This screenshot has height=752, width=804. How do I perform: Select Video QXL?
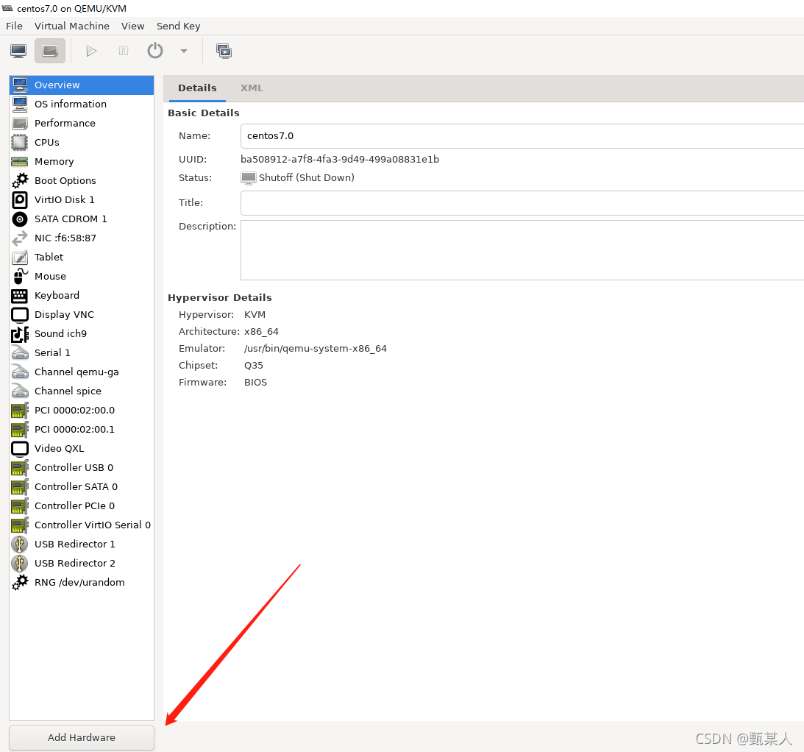pyautogui.click(x=82, y=449)
